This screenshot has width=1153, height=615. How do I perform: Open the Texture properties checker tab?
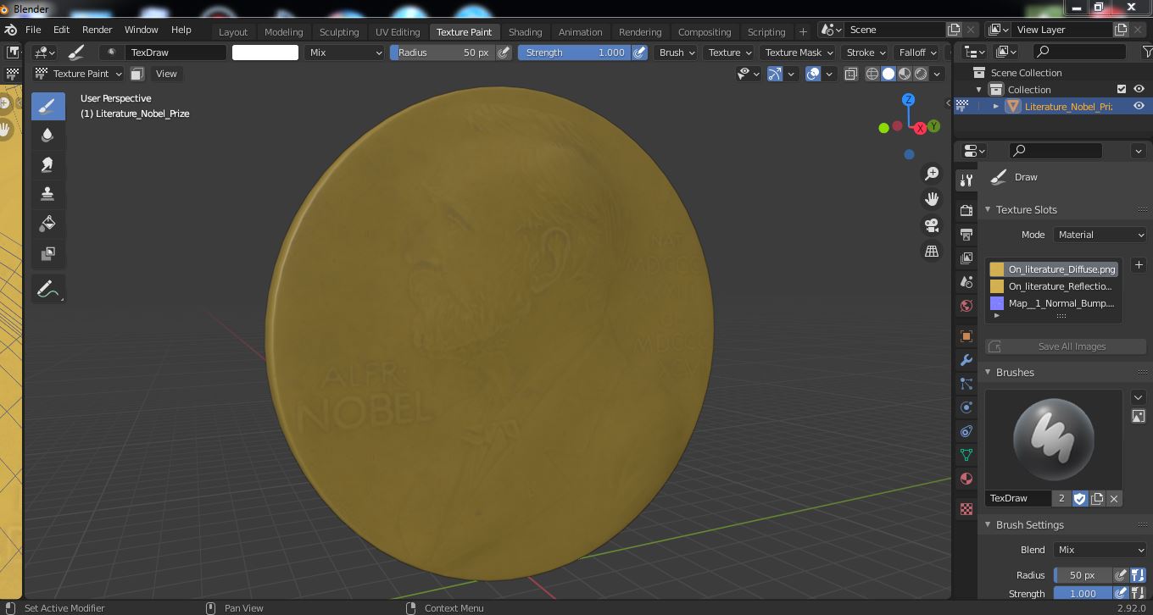click(966, 509)
